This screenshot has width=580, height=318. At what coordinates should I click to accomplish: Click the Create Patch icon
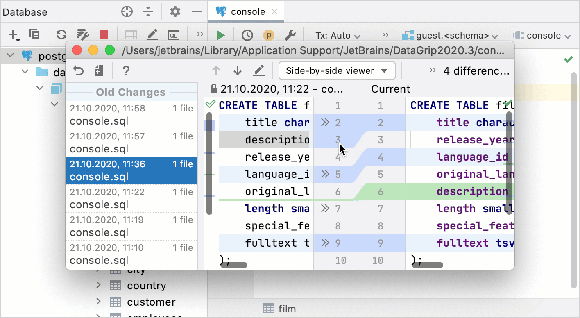click(x=99, y=71)
